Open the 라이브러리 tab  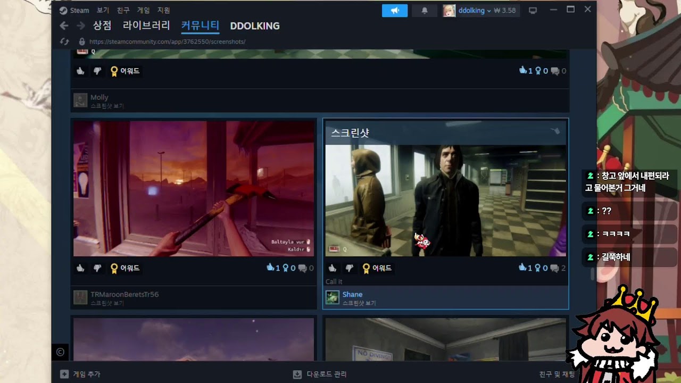click(146, 26)
